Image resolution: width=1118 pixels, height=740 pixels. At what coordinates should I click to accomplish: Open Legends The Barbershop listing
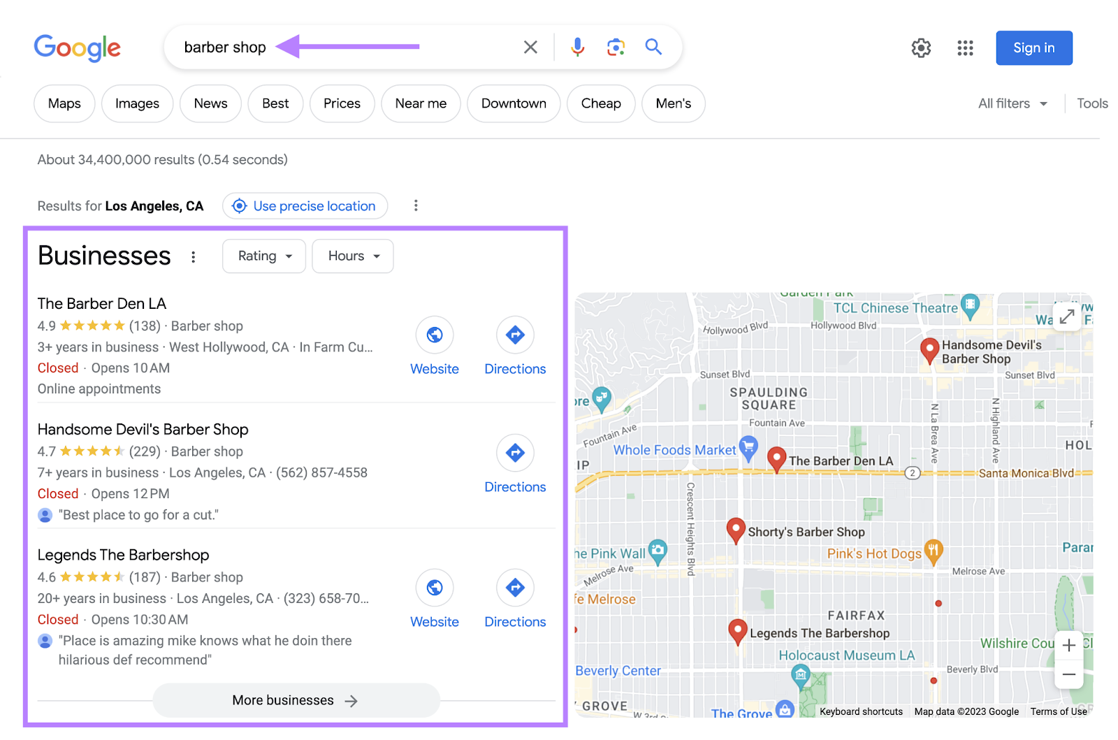[x=124, y=555]
